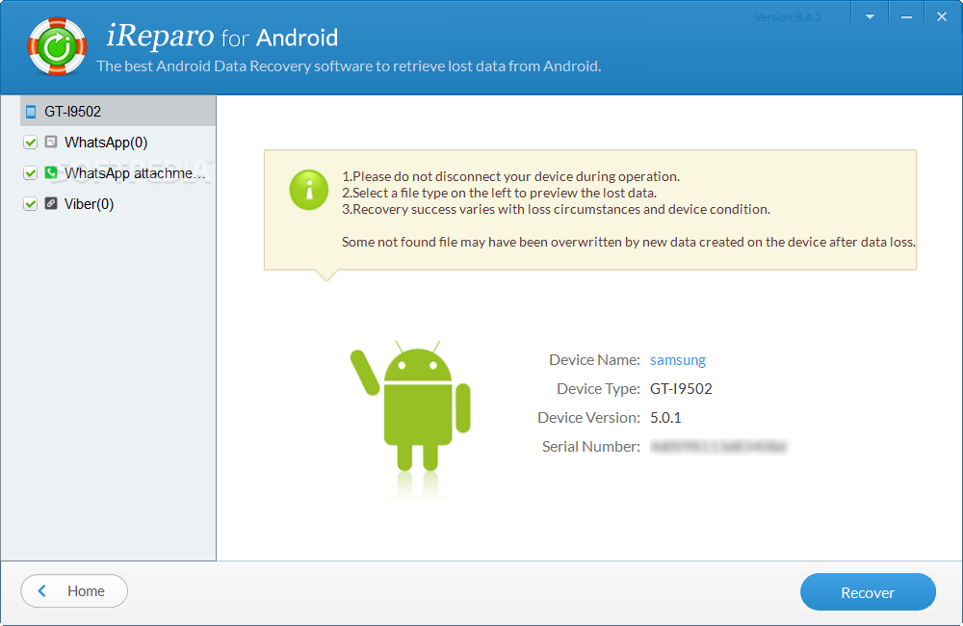Click the blurred serial number value

(x=718, y=447)
